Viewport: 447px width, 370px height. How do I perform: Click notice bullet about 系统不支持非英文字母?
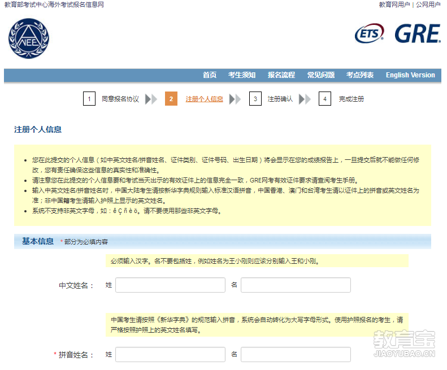tap(127, 211)
